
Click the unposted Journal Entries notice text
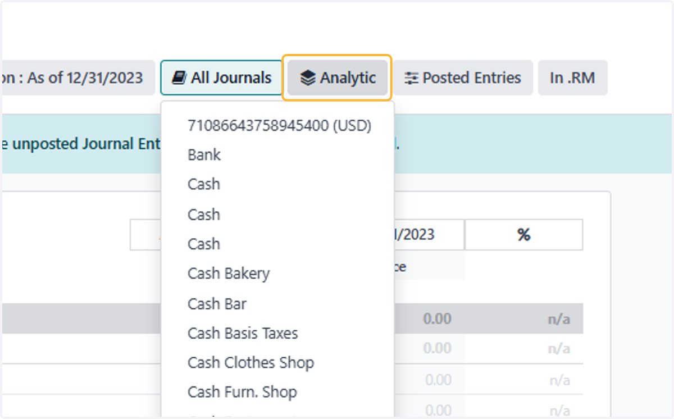click(x=80, y=144)
